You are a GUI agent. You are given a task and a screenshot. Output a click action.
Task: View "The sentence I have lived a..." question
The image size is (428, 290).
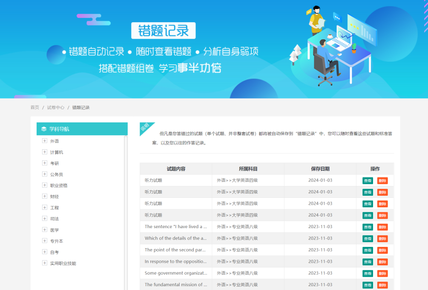pos(368,227)
